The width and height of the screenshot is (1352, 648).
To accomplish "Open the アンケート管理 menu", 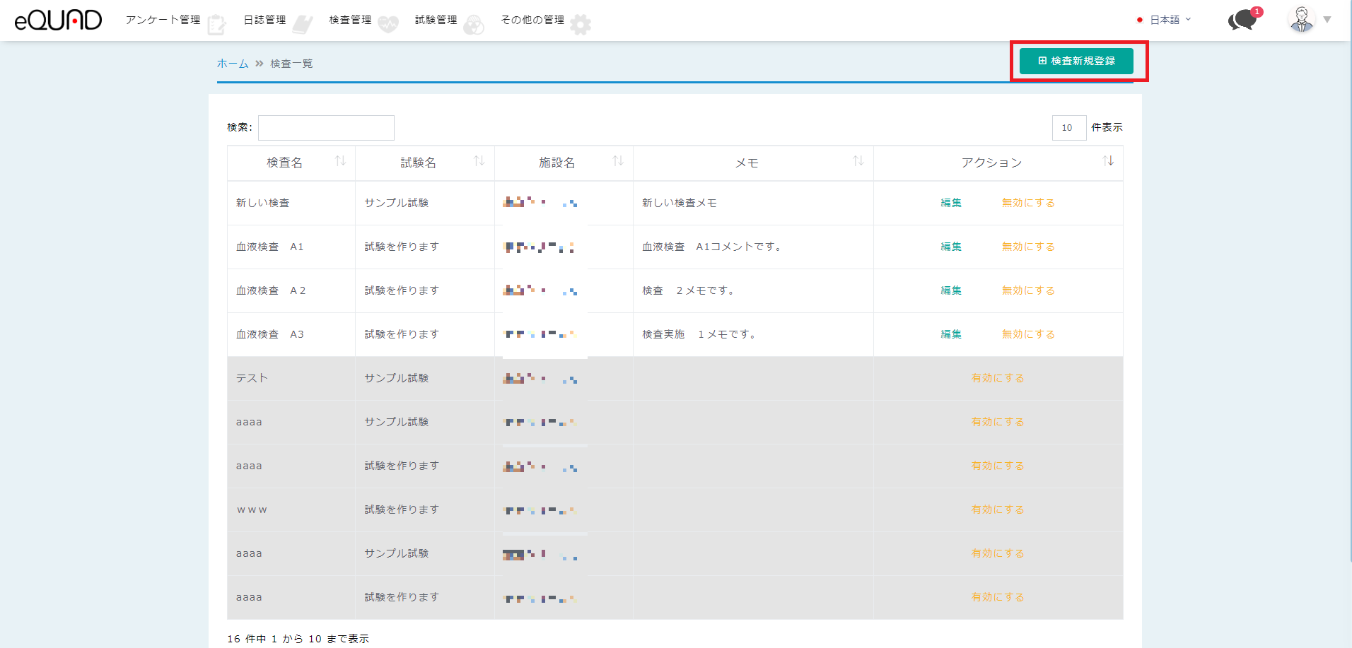I will 163,20.
